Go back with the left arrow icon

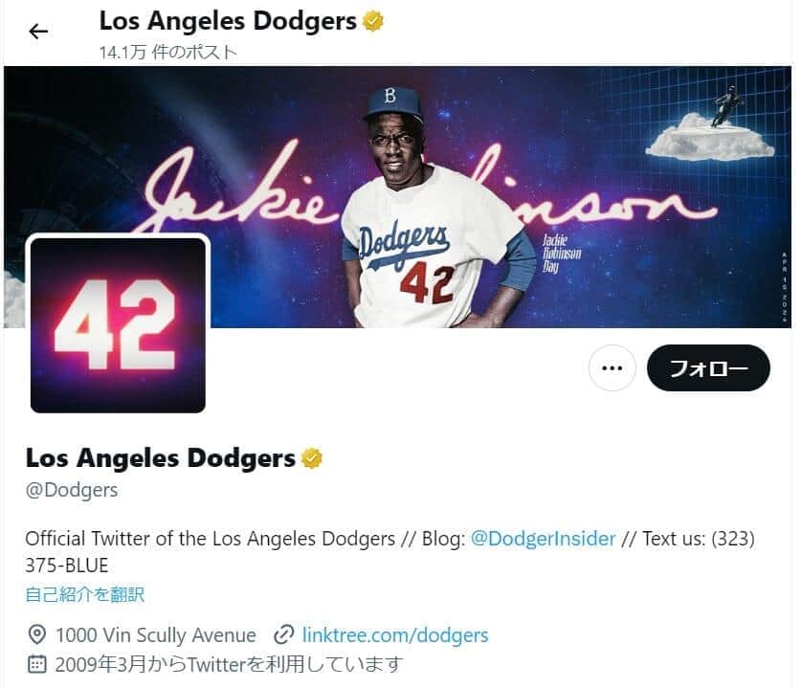tap(38, 32)
